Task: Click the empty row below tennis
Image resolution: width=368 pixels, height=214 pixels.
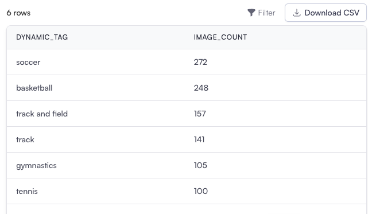Action: click(x=187, y=209)
